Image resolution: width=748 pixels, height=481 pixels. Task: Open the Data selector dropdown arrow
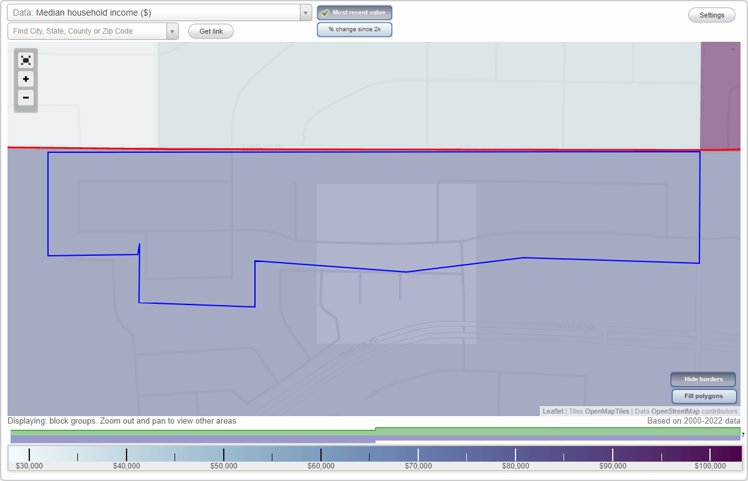click(x=305, y=12)
